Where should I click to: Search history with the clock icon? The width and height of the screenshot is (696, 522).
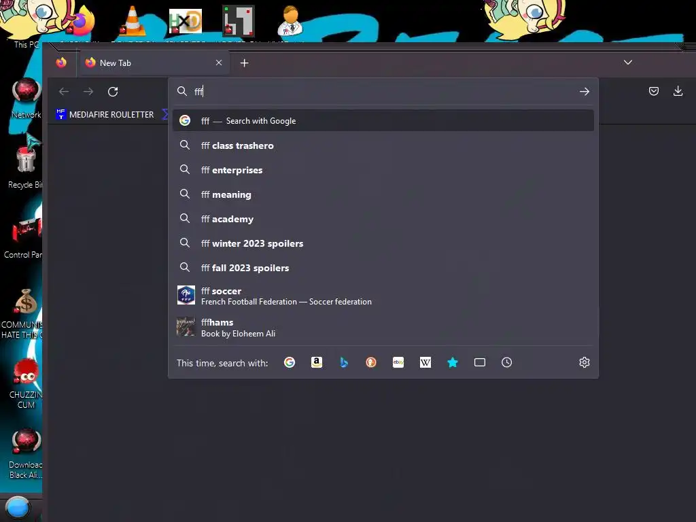tap(506, 362)
